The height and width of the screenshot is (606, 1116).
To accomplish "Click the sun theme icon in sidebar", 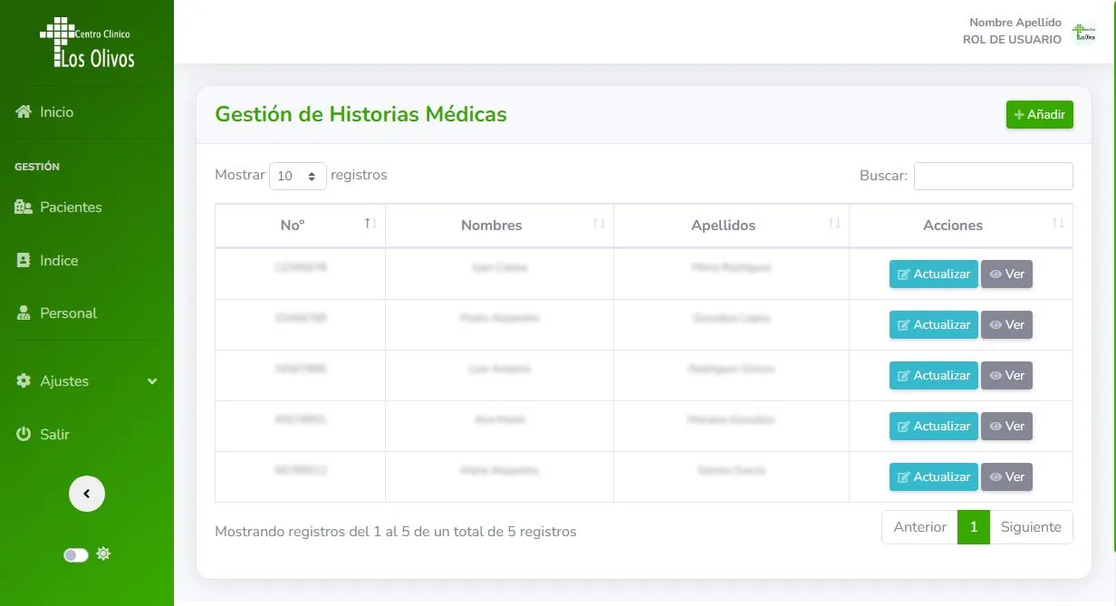I will pyautogui.click(x=103, y=553).
